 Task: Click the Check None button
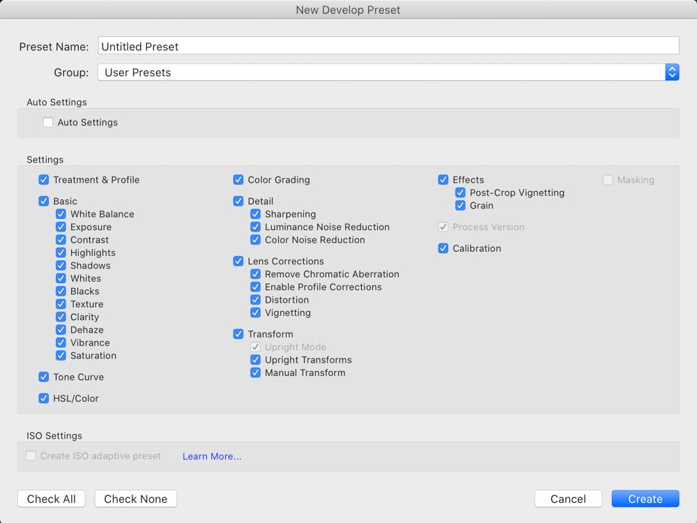tap(136, 499)
